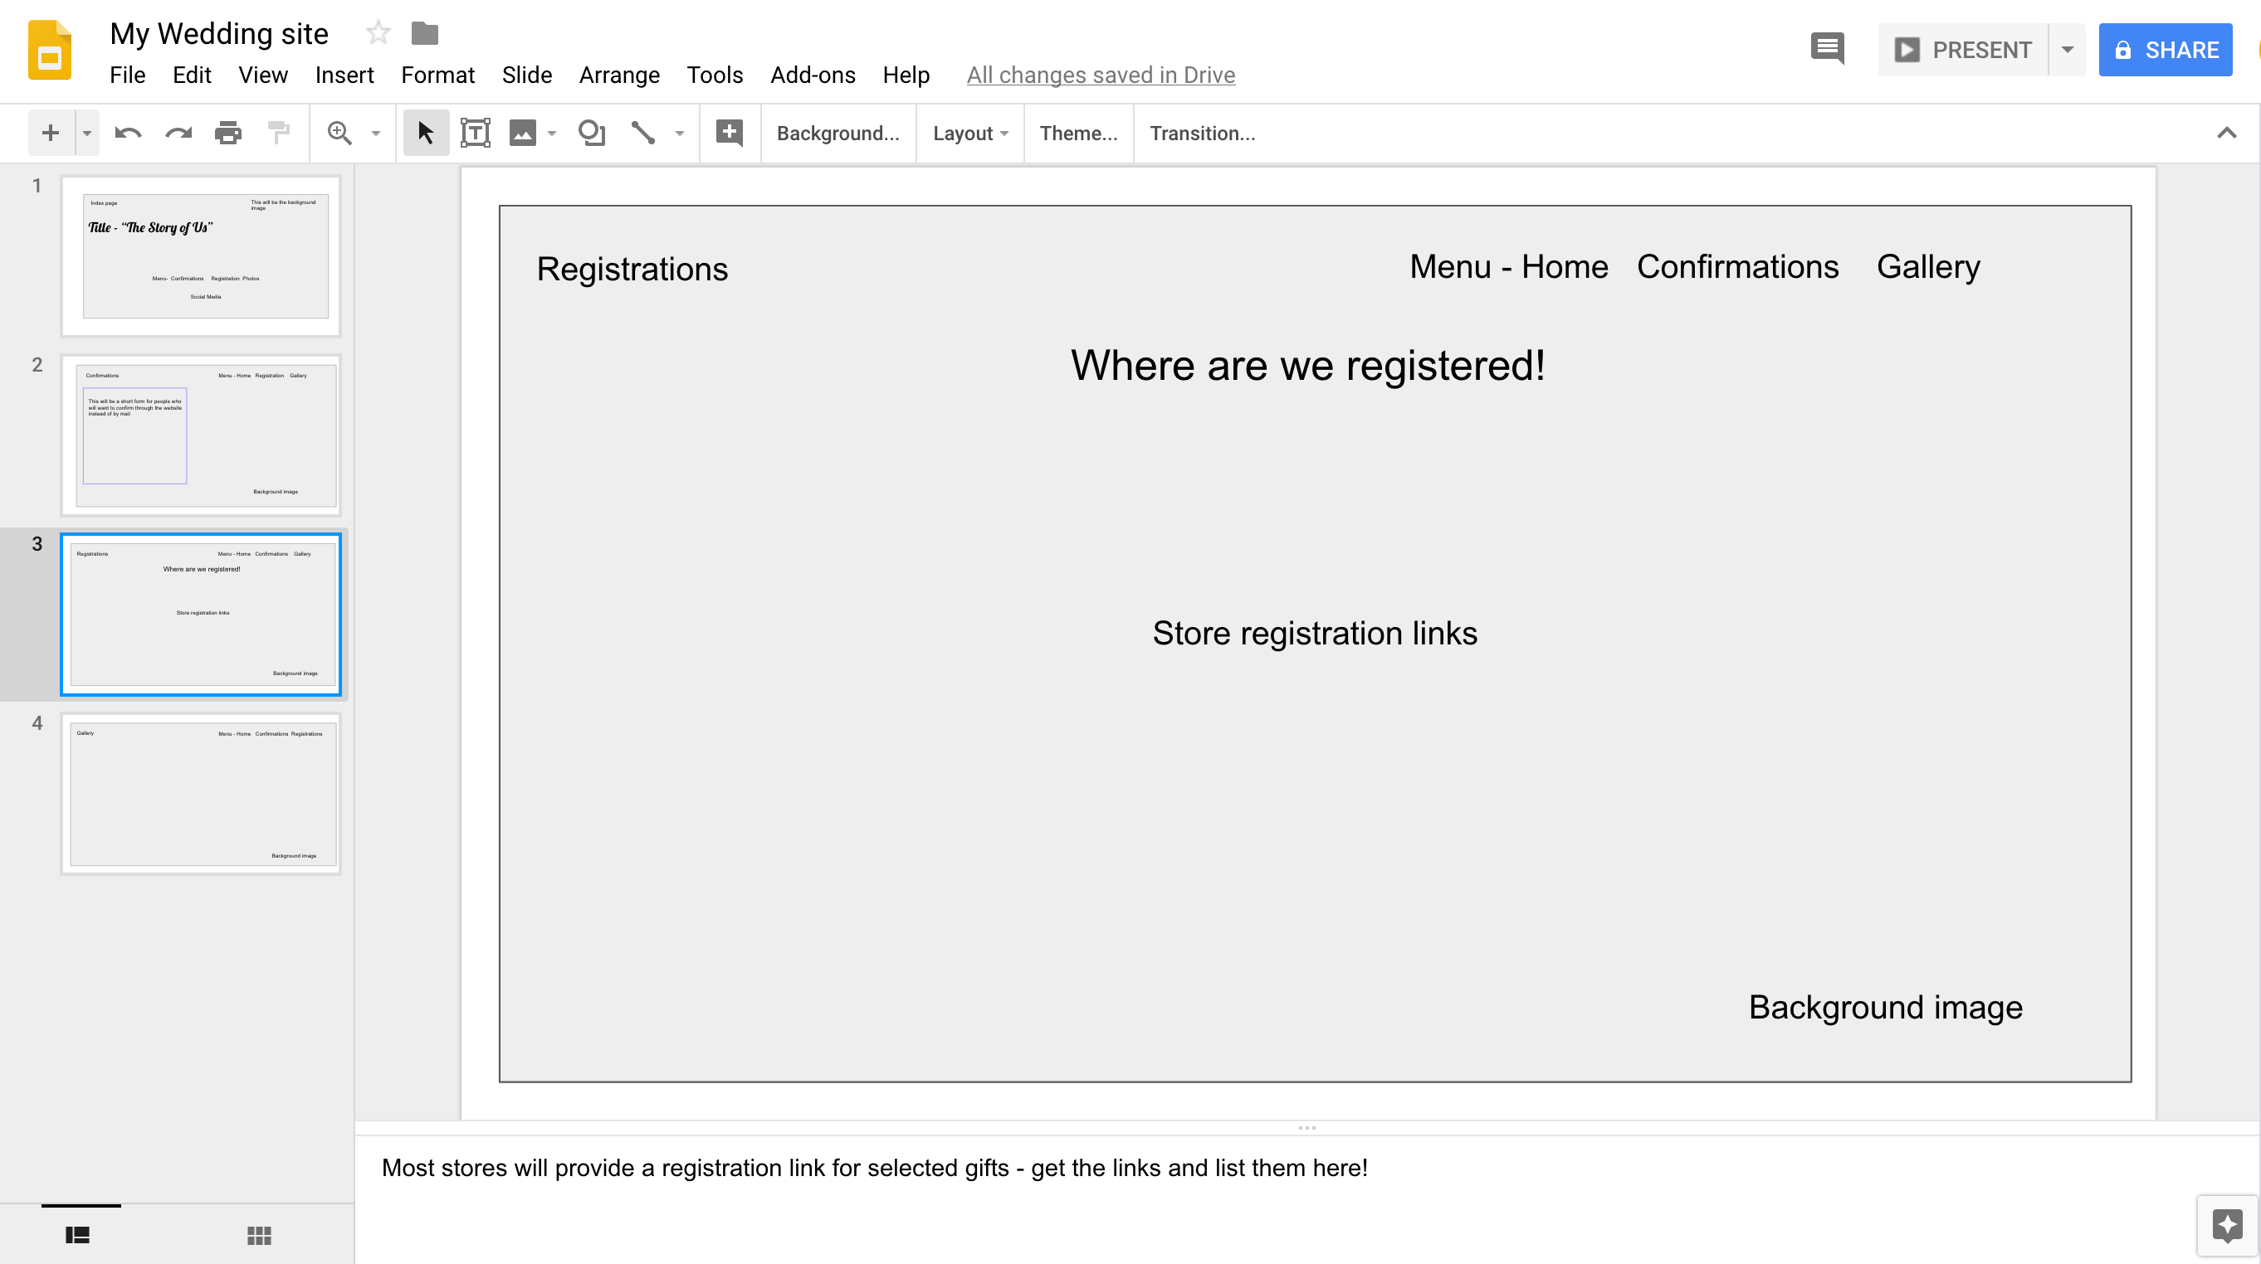Open Present options dropdown arrow

pyautogui.click(x=2067, y=50)
